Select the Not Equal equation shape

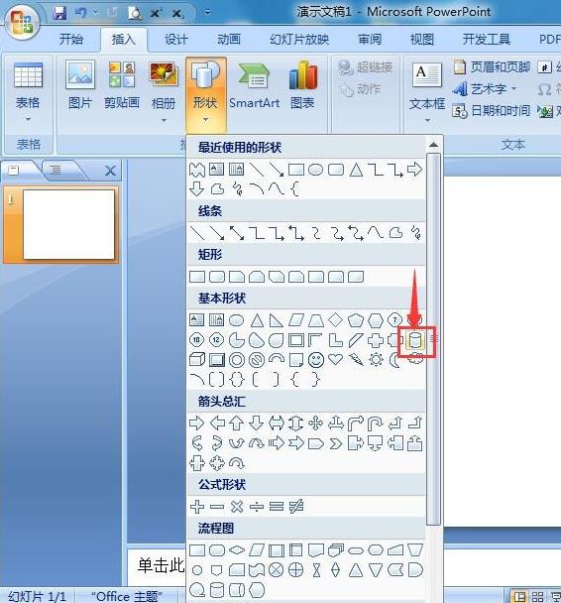(x=296, y=507)
